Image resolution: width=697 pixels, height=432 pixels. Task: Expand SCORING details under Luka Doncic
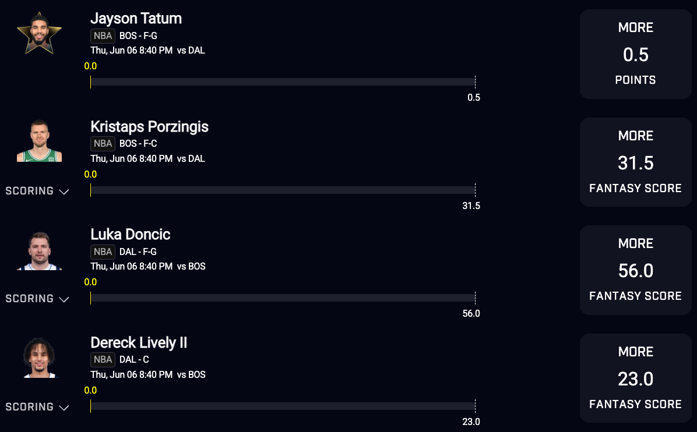37,299
